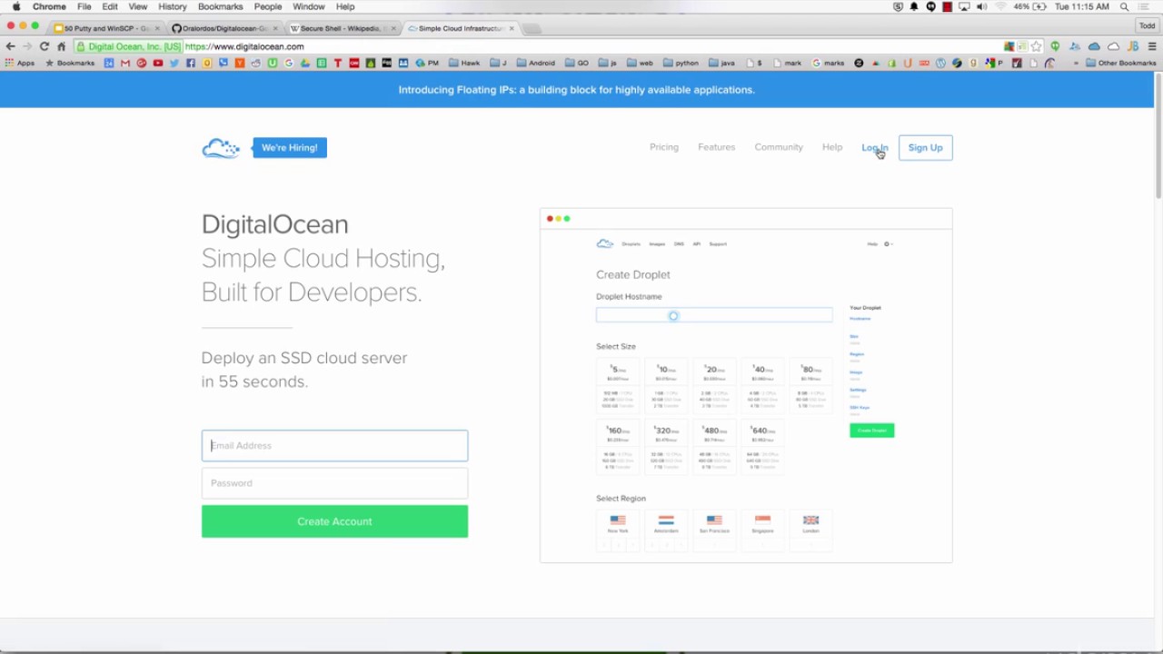Image resolution: width=1163 pixels, height=654 pixels.
Task: Bookmark this page with the star icon
Action: (1037, 46)
